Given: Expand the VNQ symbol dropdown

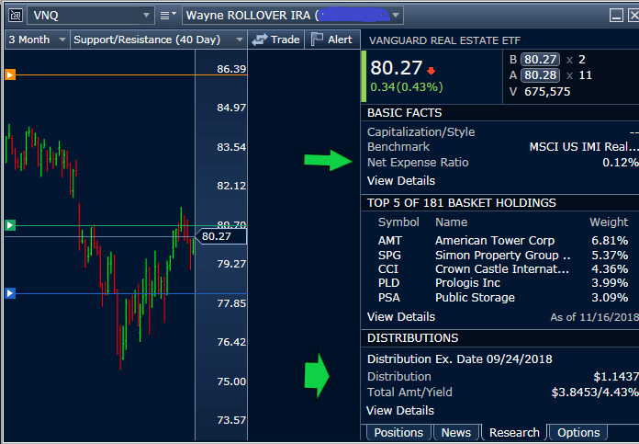Looking at the screenshot, I should 147,16.
